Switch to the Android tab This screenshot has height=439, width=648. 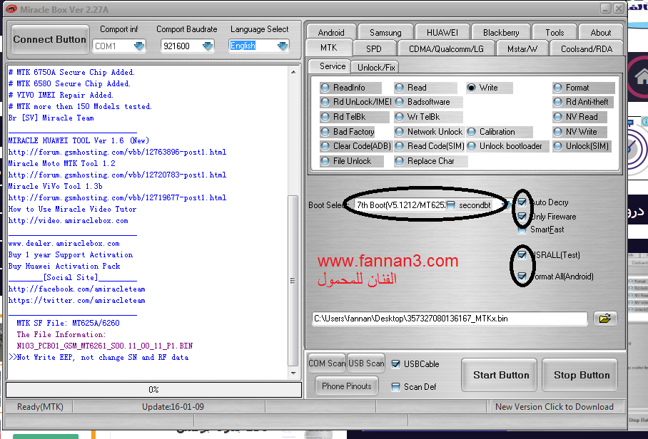(x=331, y=32)
